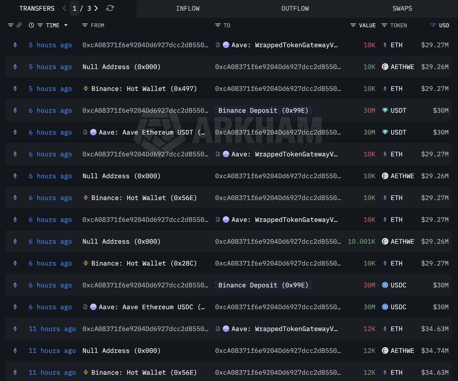Open the VALUE filter options
Screen dimensions: 458x381
pos(353,25)
